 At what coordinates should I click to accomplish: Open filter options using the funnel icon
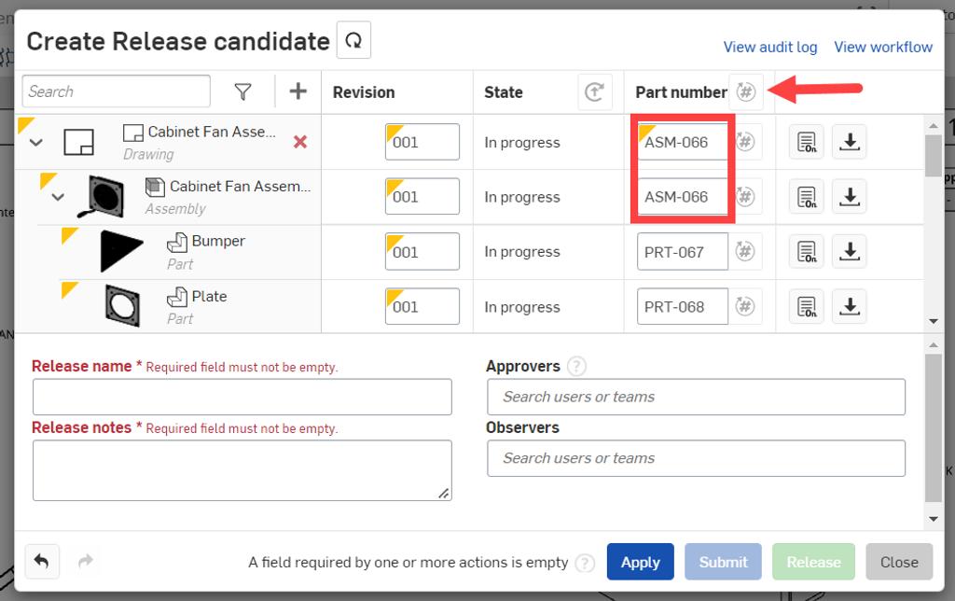pyautogui.click(x=243, y=91)
